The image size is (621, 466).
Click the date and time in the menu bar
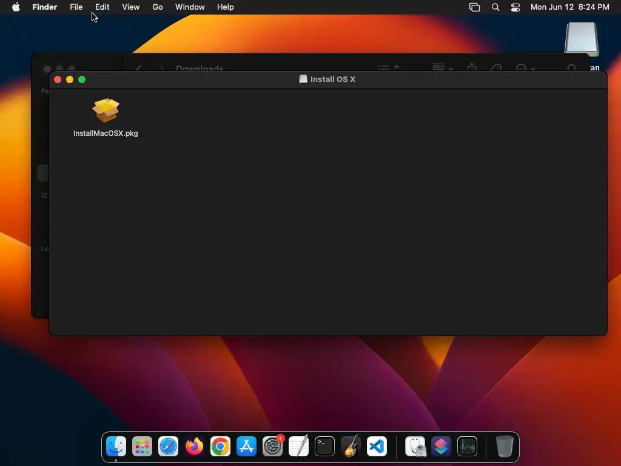click(570, 7)
